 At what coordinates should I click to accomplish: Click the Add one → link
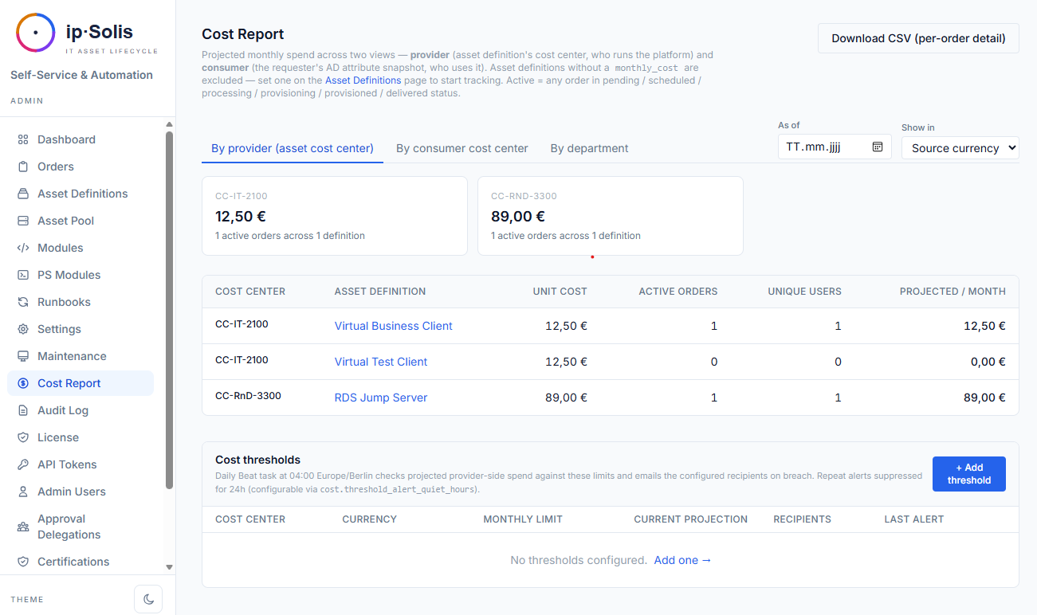[682, 560]
